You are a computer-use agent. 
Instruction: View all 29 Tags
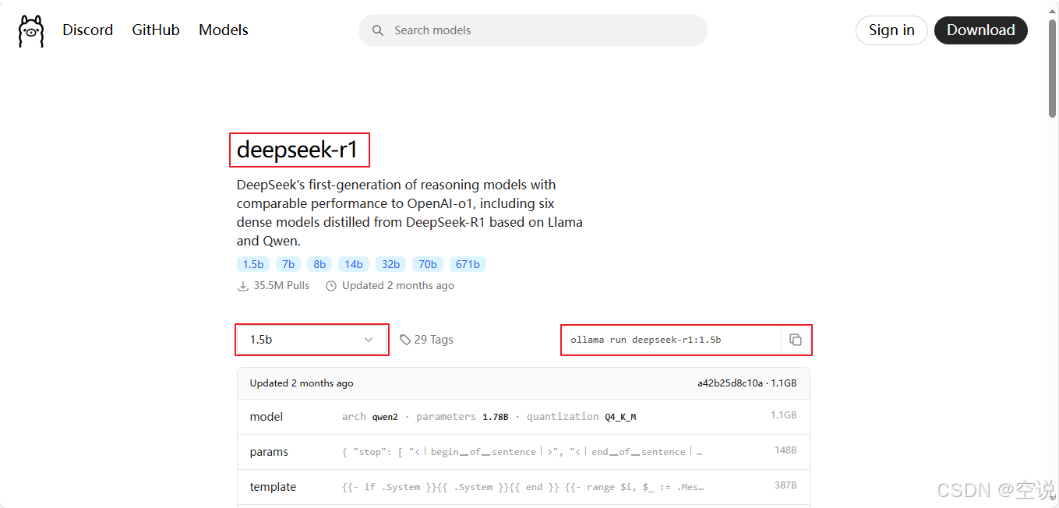(426, 340)
